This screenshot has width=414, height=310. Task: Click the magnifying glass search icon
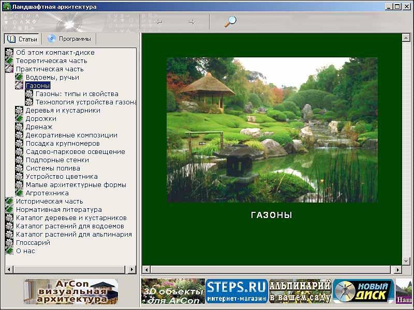click(x=230, y=21)
